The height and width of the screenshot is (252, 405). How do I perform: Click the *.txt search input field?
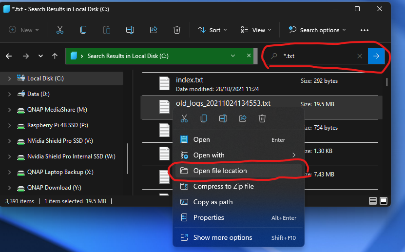coord(317,56)
